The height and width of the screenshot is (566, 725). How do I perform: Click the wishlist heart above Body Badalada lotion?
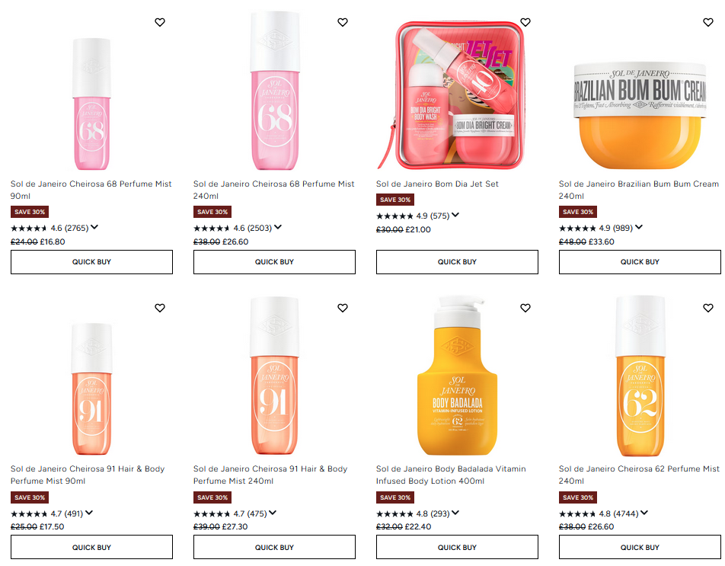525,308
